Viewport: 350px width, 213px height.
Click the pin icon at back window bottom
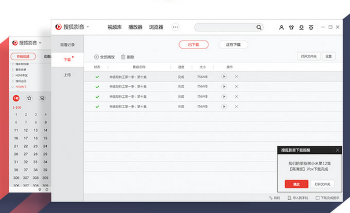coord(40,189)
